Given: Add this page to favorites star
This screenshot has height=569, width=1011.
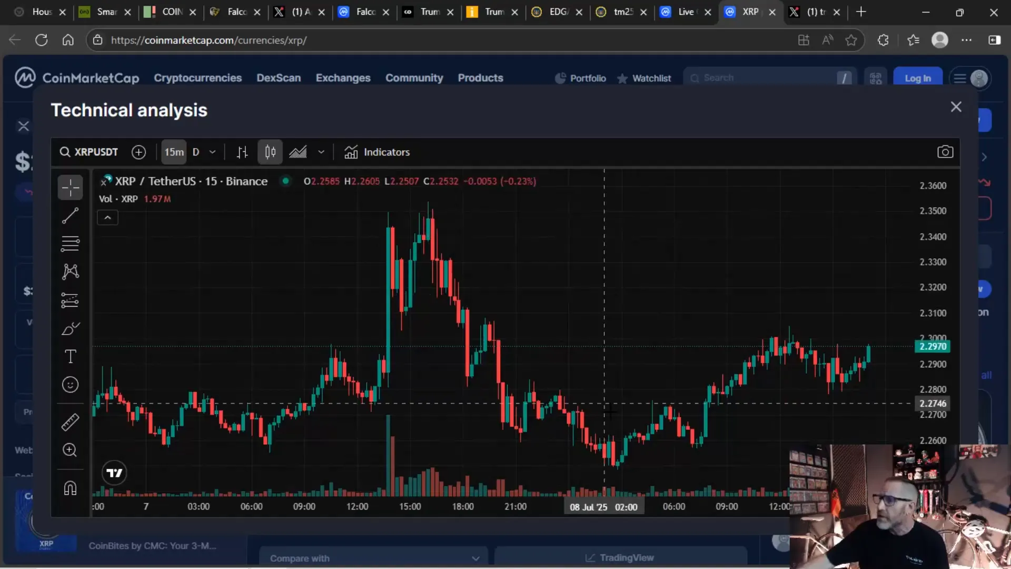Looking at the screenshot, I should point(851,40).
